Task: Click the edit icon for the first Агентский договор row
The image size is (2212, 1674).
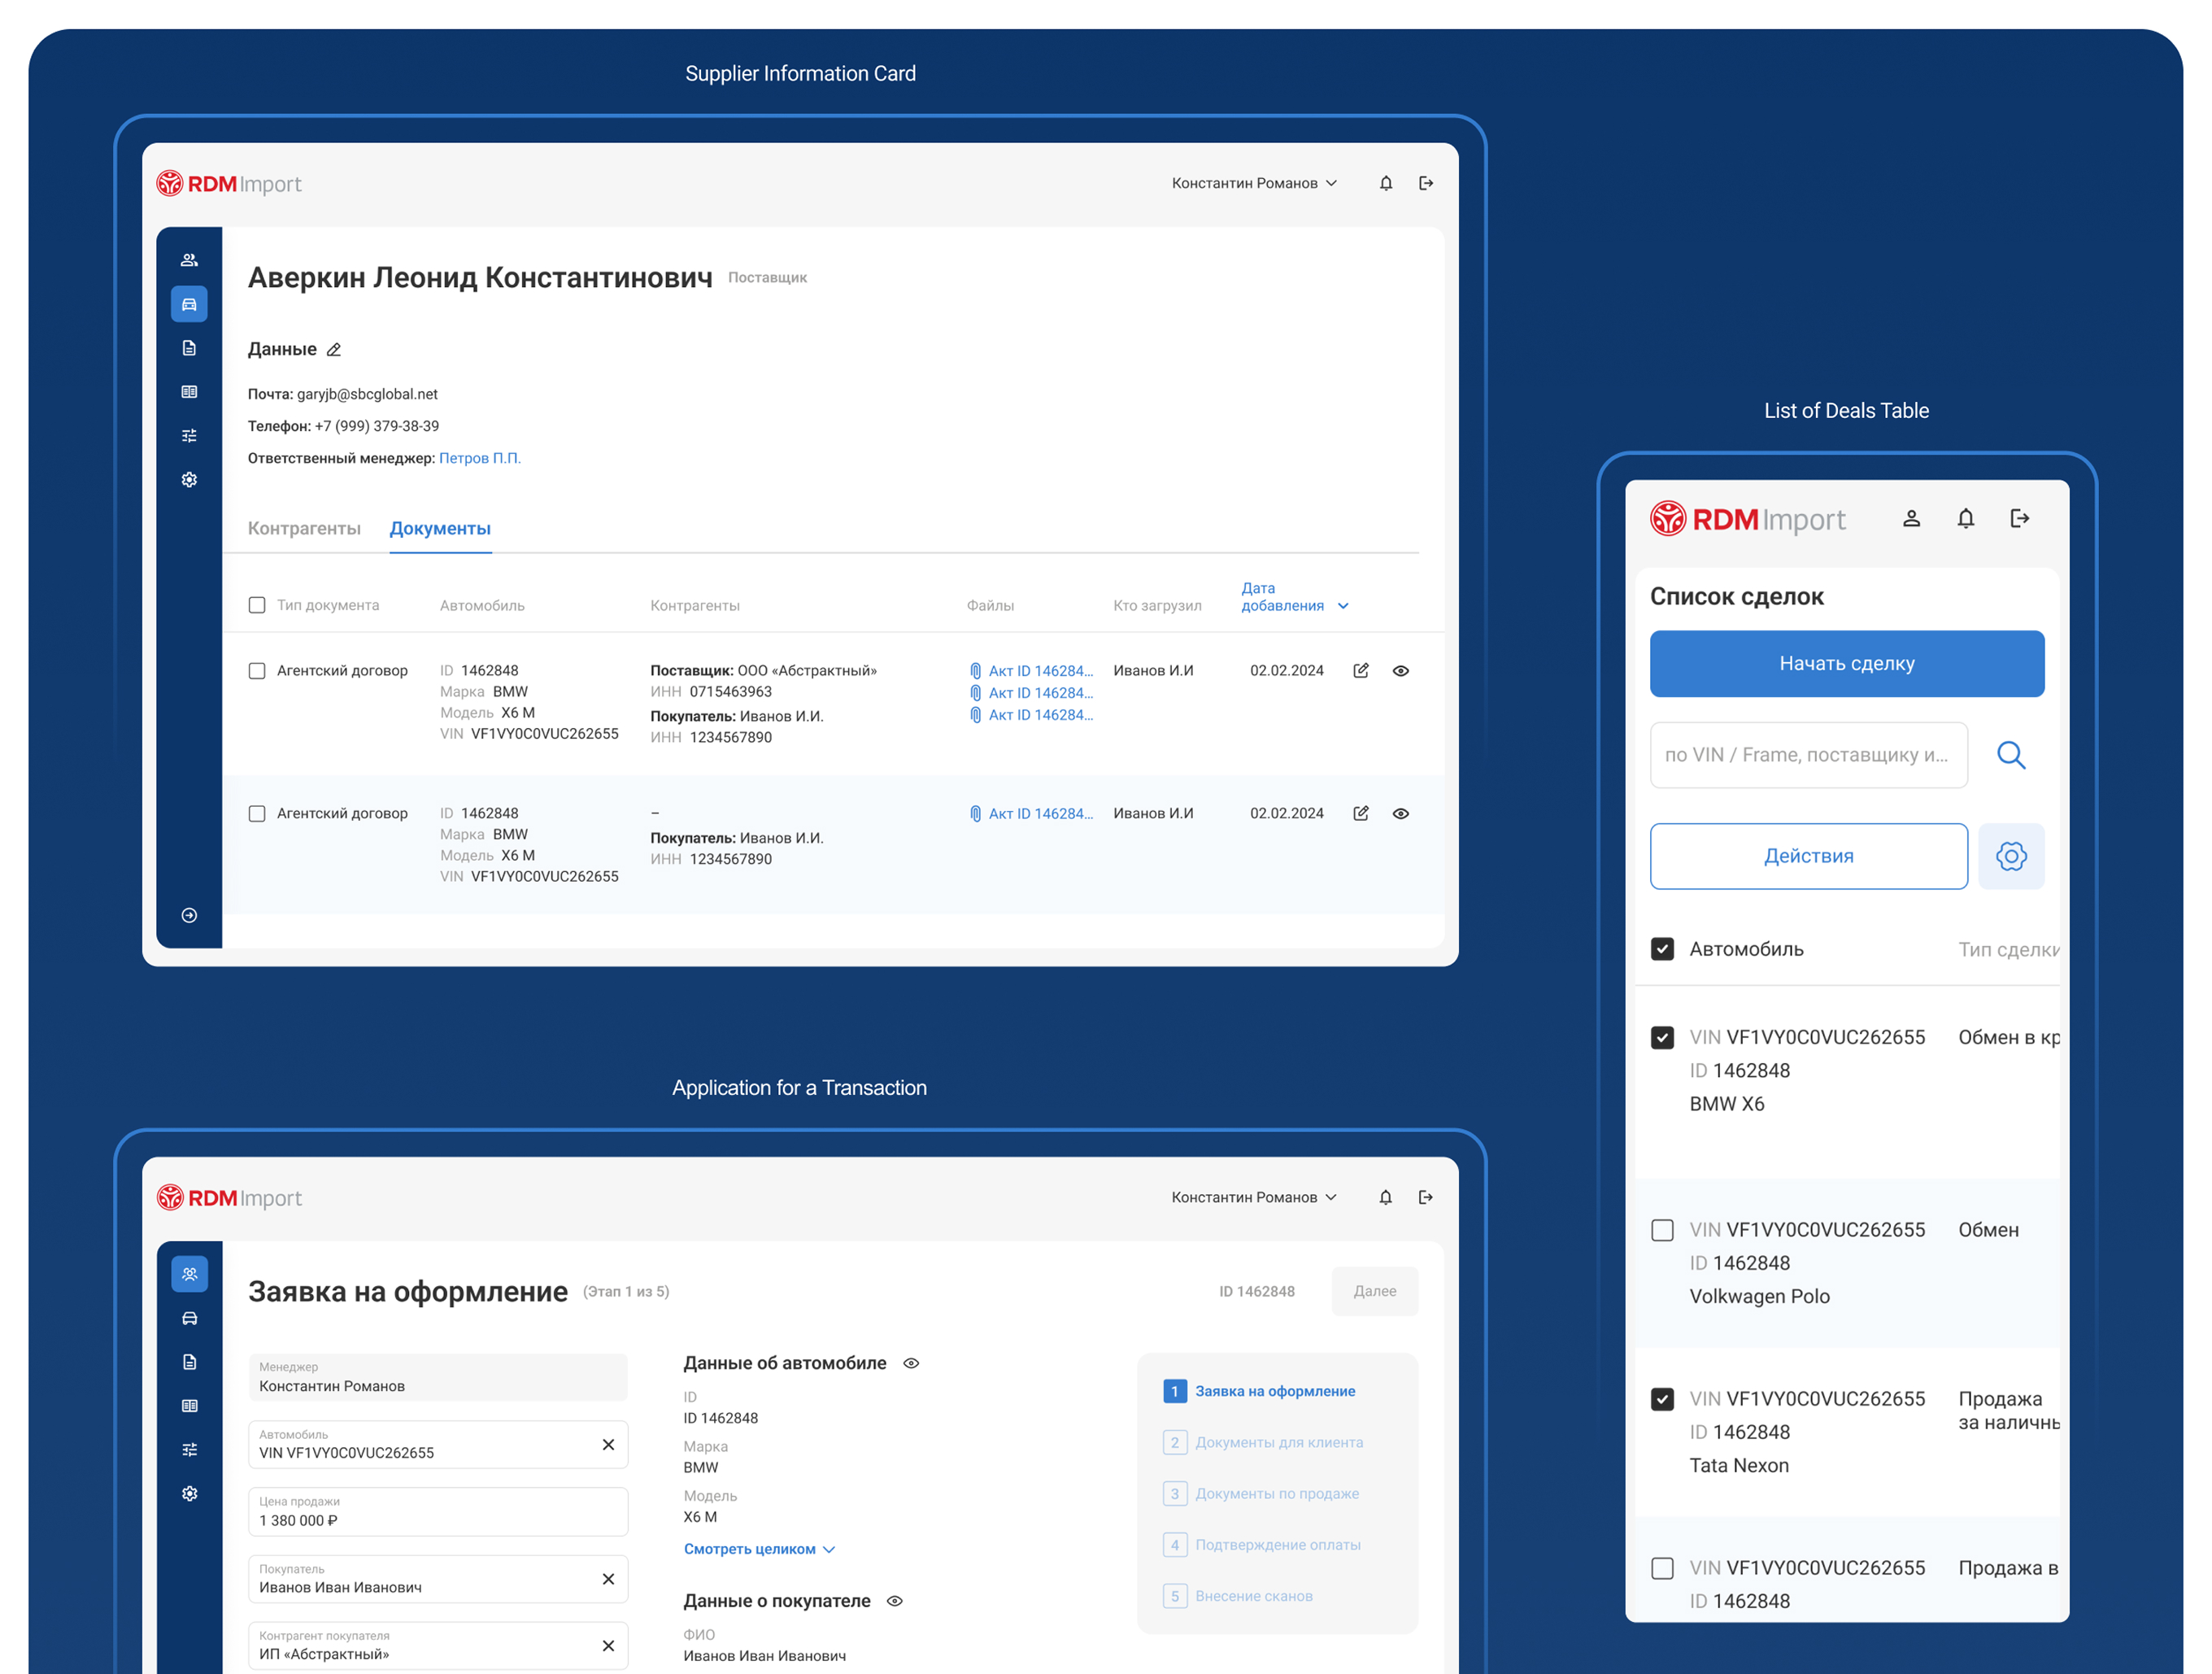Action: [x=1361, y=671]
